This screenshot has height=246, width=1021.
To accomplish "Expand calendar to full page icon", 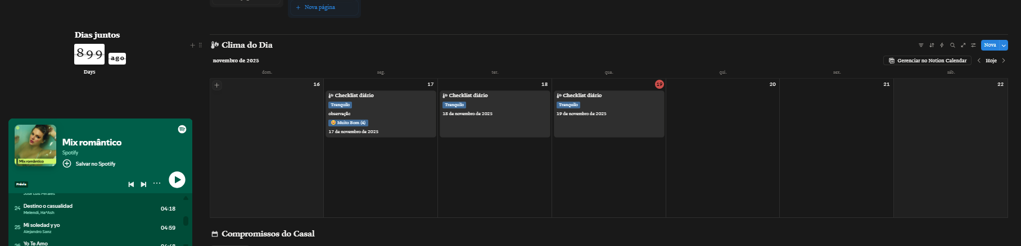I will pos(963,45).
